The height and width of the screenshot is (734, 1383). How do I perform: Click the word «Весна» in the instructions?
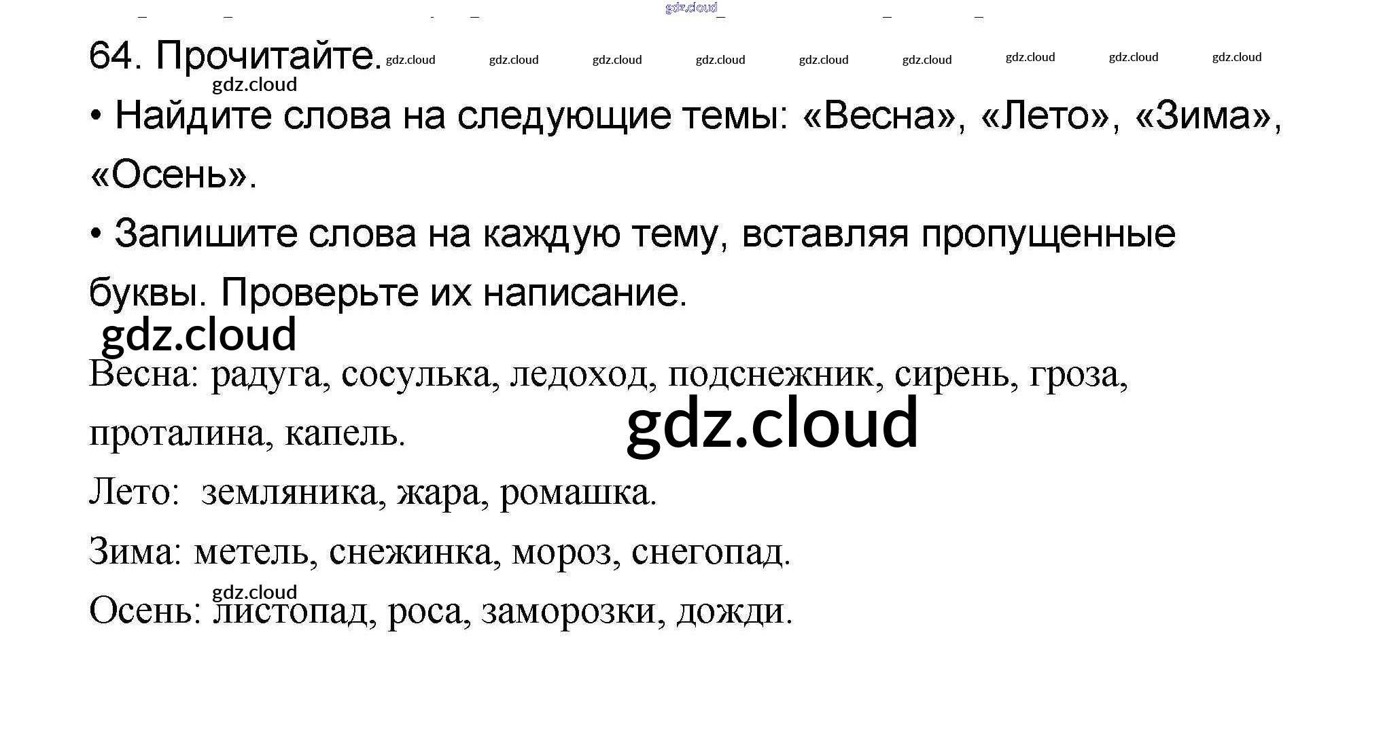881,115
